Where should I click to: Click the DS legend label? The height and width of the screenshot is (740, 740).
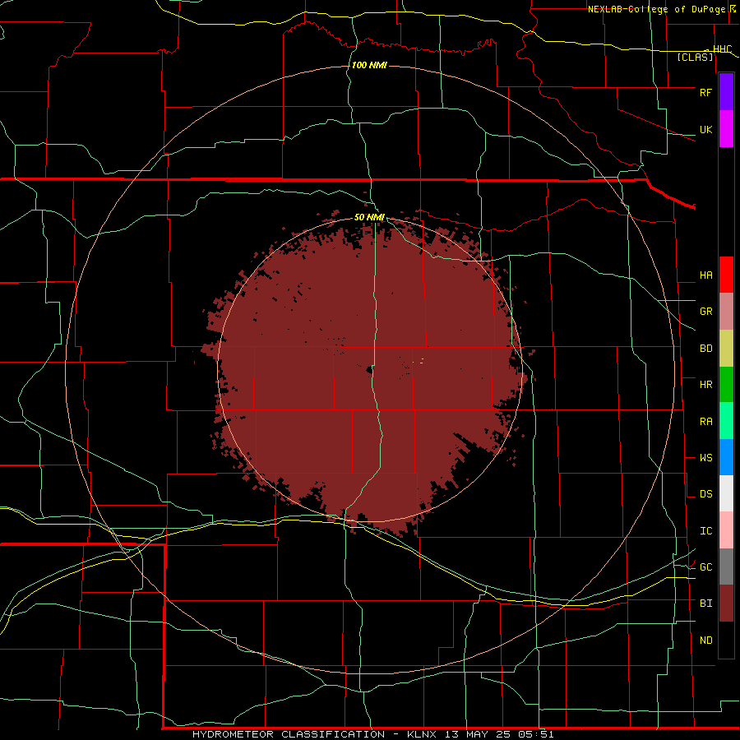point(705,494)
